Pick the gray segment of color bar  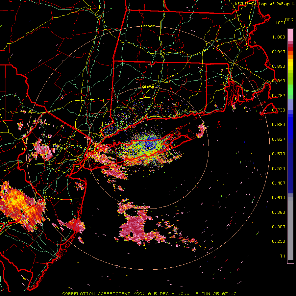tap(290, 229)
